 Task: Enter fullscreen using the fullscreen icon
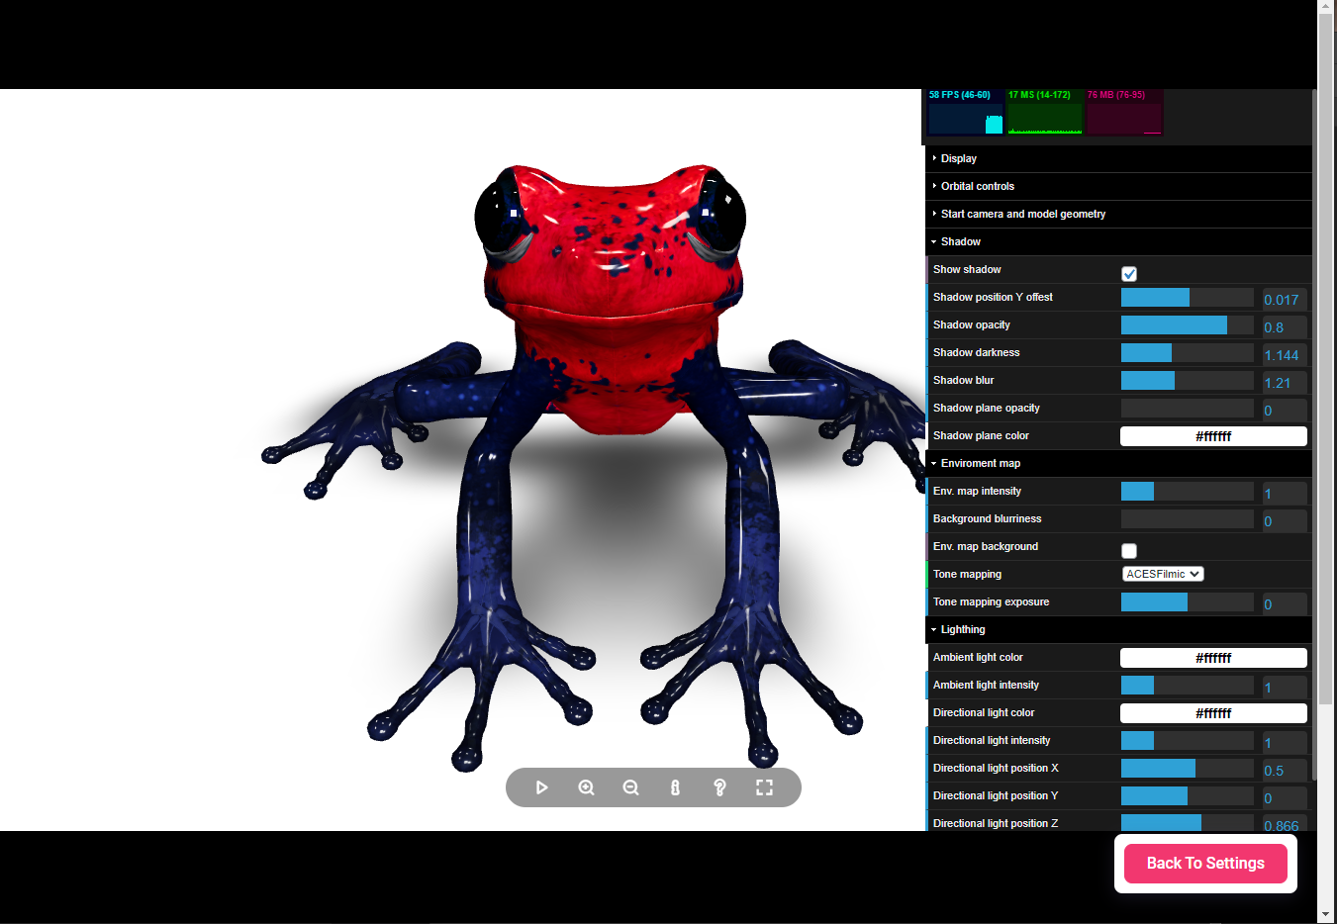(x=764, y=787)
